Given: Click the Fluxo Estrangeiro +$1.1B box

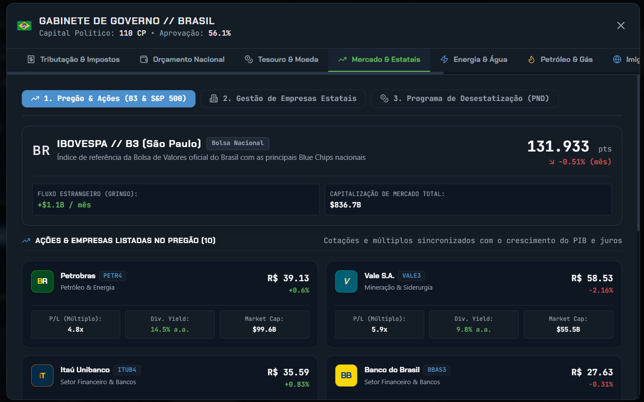Looking at the screenshot, I should pyautogui.click(x=176, y=200).
